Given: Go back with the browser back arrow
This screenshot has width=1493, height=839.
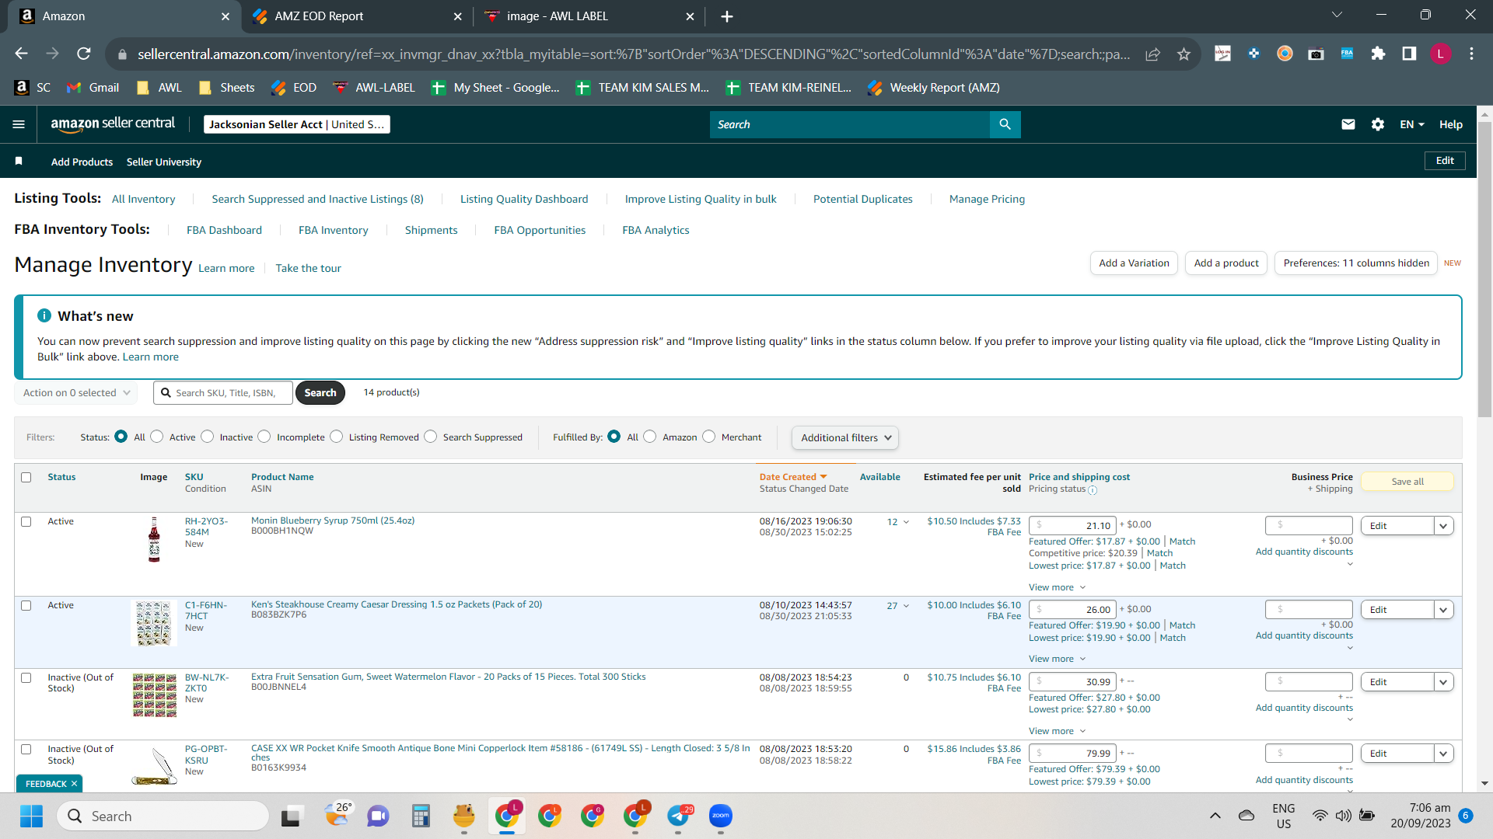Looking at the screenshot, I should (21, 54).
